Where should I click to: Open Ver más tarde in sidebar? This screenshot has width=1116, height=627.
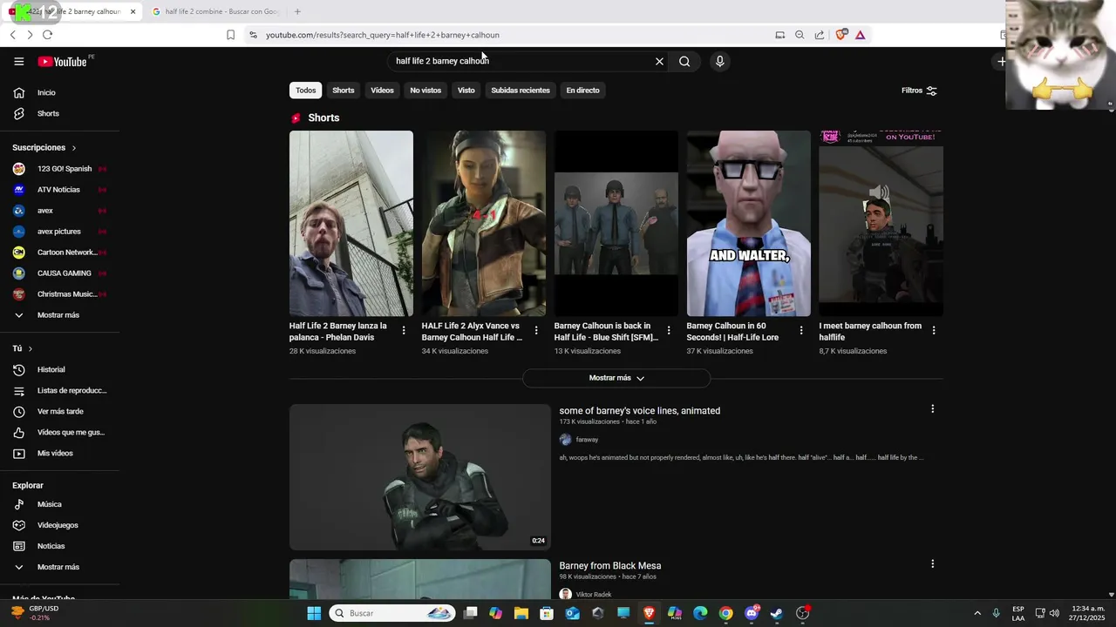click(x=59, y=411)
